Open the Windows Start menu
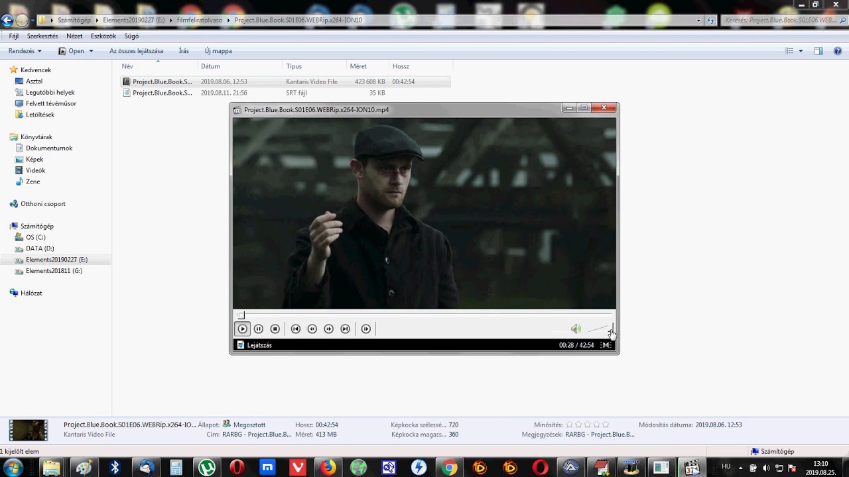This screenshot has width=849, height=477. pos(13,468)
